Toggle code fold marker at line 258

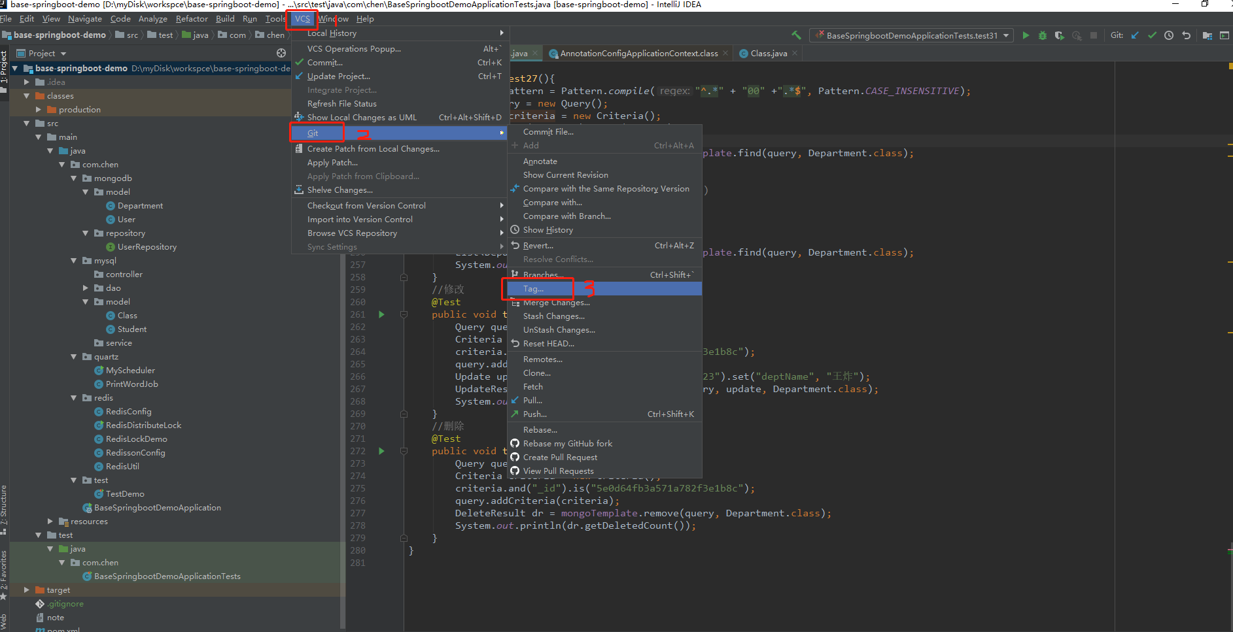tap(404, 277)
